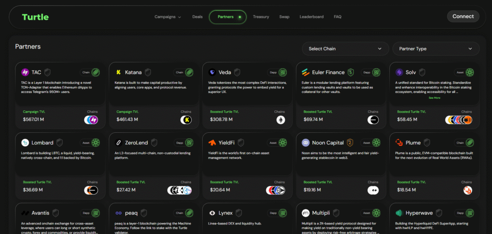Go to the Treasury page
492x234 pixels.
pos(261,17)
